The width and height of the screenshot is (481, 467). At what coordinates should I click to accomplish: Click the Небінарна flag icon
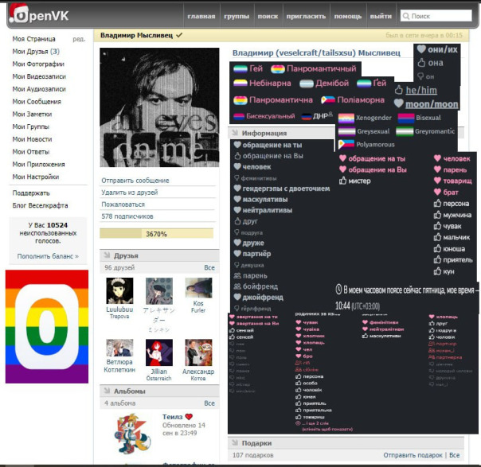(x=240, y=83)
